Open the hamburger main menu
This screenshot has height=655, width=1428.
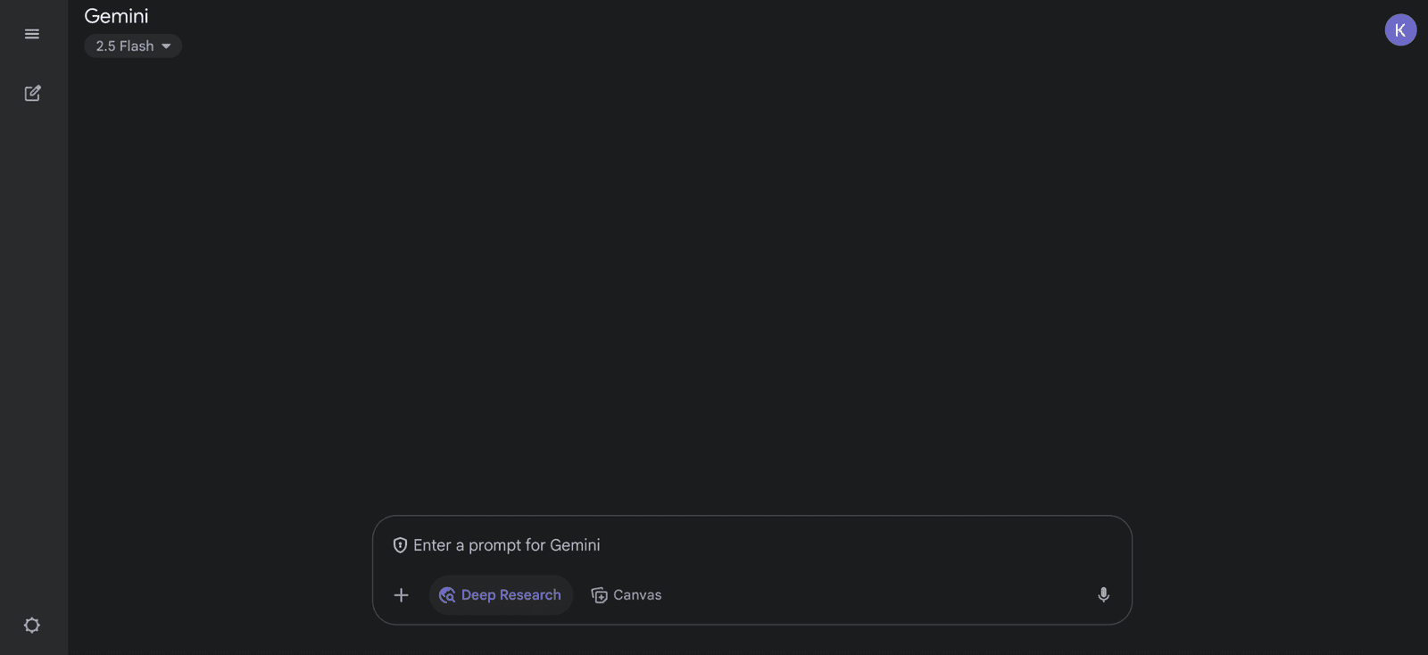(x=32, y=34)
